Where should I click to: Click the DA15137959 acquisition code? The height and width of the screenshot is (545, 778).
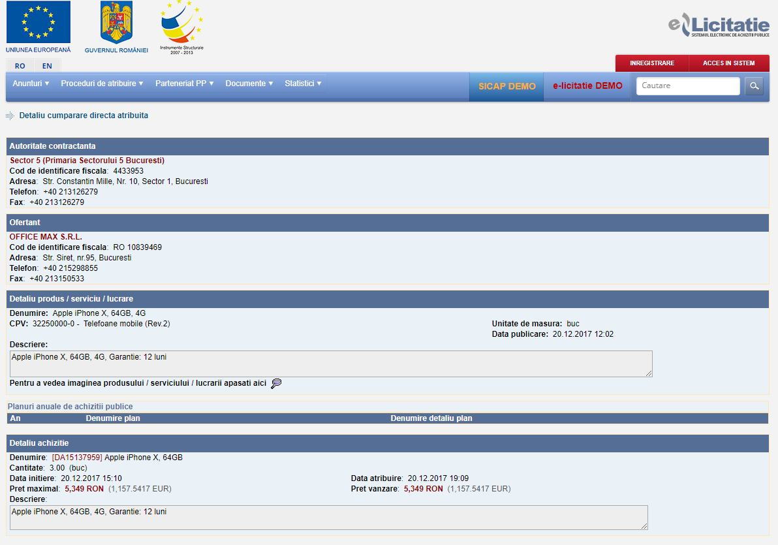(x=77, y=458)
